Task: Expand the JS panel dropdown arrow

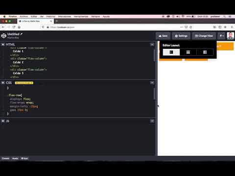Action: [152, 121]
